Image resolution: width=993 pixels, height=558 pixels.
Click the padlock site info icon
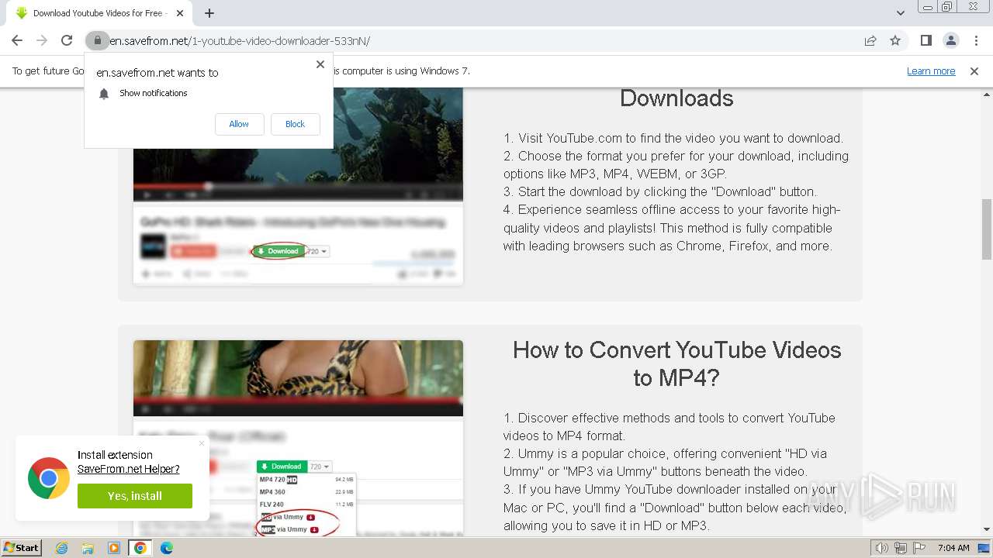pyautogui.click(x=97, y=40)
